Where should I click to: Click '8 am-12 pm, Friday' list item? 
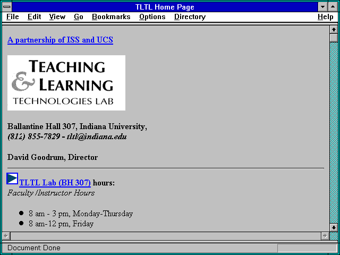point(61,224)
